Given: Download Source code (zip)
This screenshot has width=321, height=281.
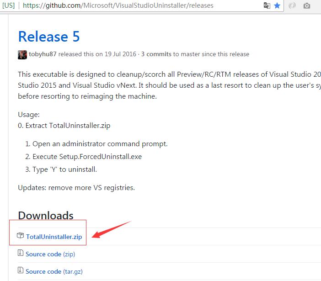Looking at the screenshot, I should pyautogui.click(x=50, y=254).
